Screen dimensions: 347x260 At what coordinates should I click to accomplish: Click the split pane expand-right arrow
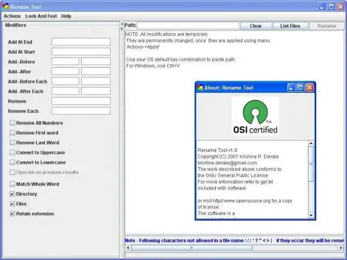(121, 29)
